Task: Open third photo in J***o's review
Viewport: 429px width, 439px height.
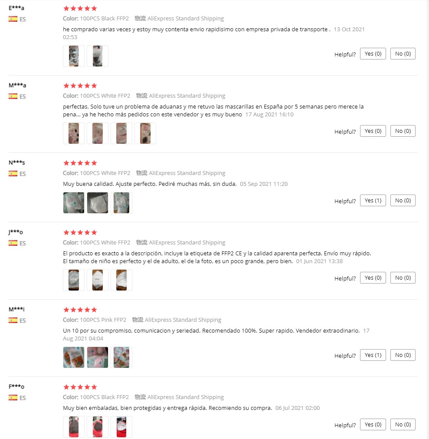Action: tap(121, 280)
